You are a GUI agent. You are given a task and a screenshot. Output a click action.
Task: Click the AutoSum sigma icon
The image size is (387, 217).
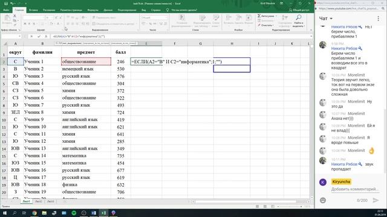click(259, 16)
